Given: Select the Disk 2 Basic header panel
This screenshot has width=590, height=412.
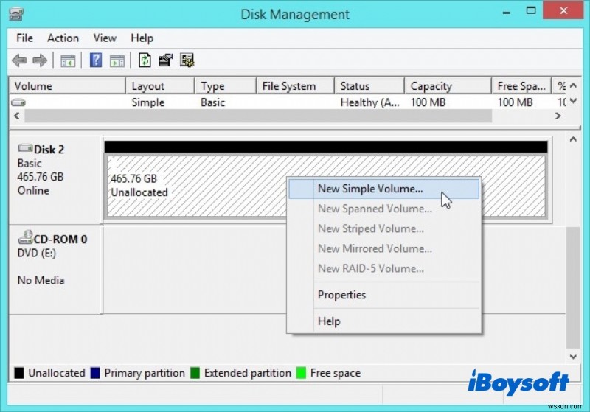Looking at the screenshot, I should (x=56, y=180).
